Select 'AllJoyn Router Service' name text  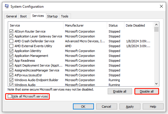pos(30,31)
